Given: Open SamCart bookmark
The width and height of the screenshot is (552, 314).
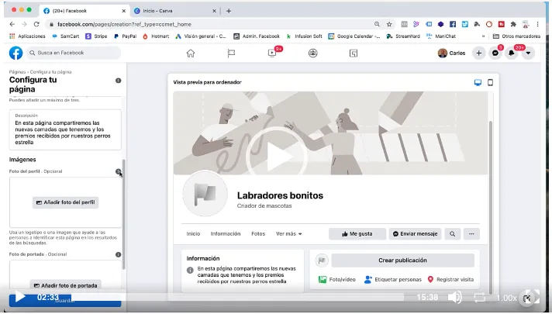Looking at the screenshot, I should 65,36.
